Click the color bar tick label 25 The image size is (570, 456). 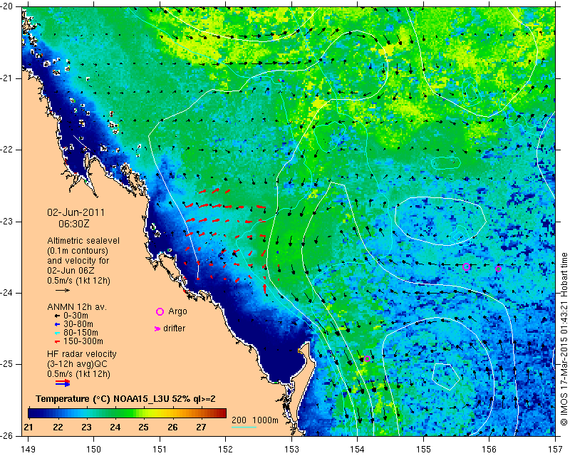click(x=144, y=427)
